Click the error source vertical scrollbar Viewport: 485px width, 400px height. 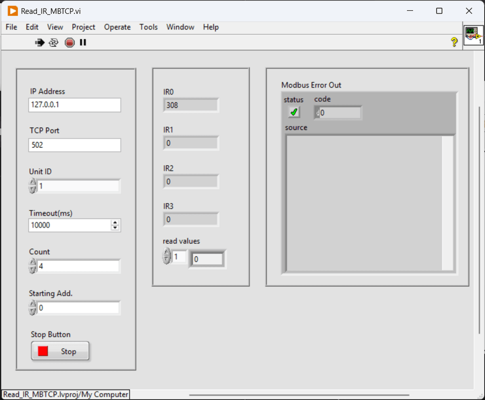448,203
